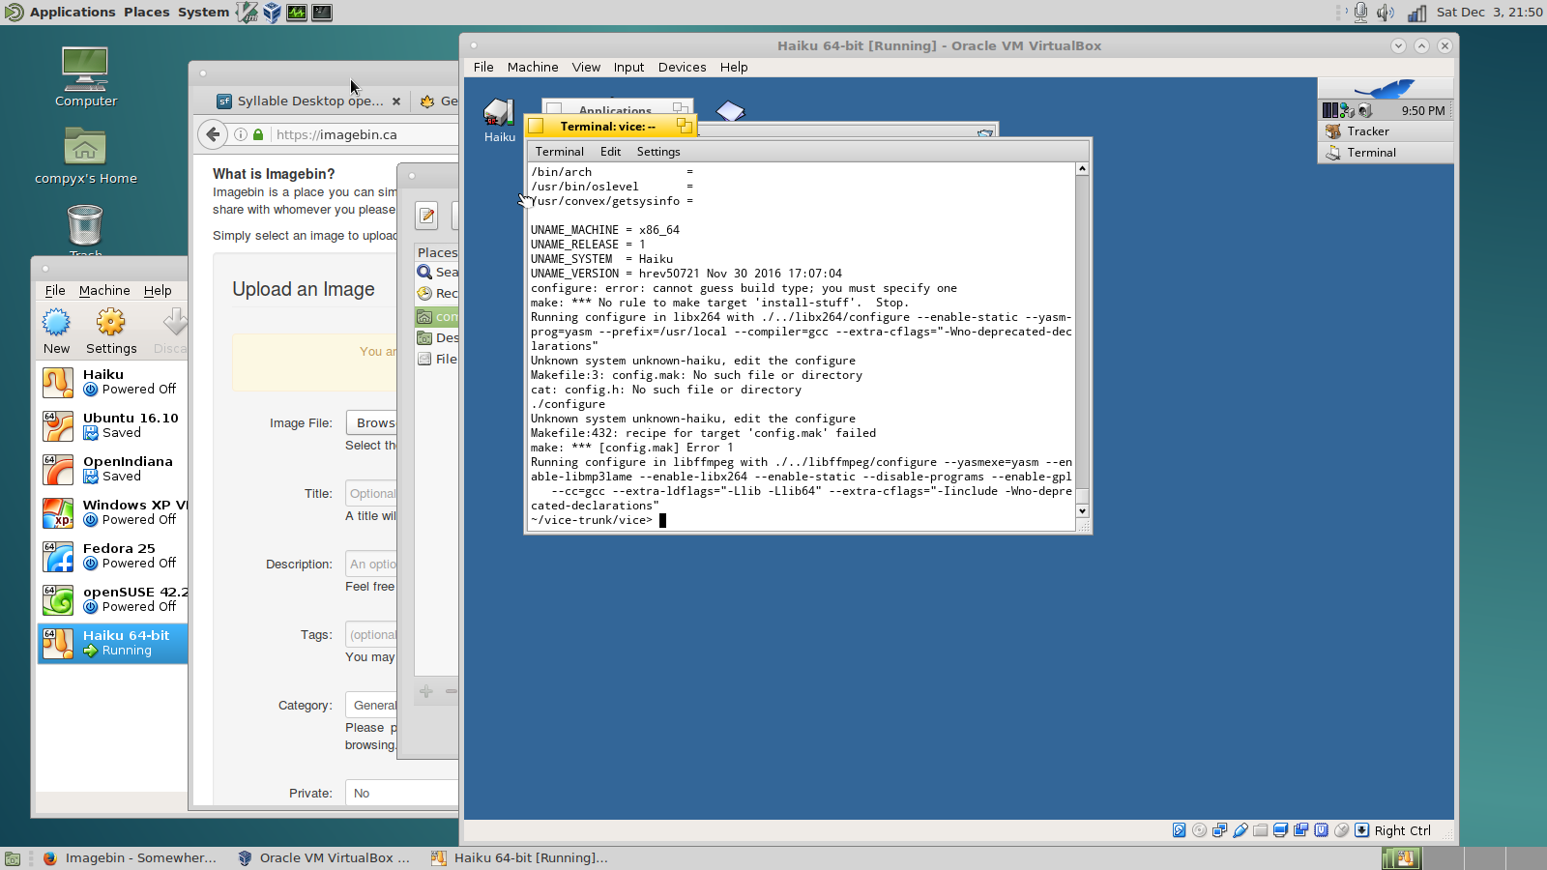1547x870 pixels.
Task: Open the Machine menu in Haiku VM window
Action: click(x=533, y=67)
